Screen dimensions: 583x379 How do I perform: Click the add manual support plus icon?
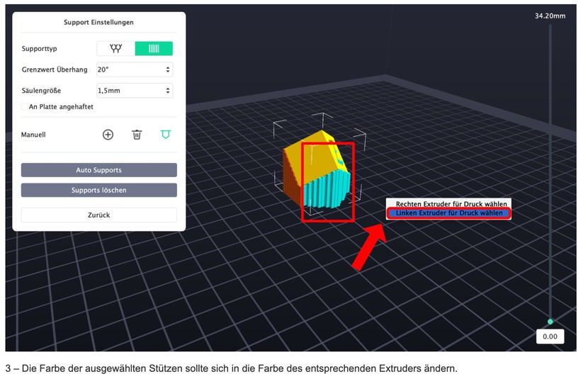click(108, 134)
